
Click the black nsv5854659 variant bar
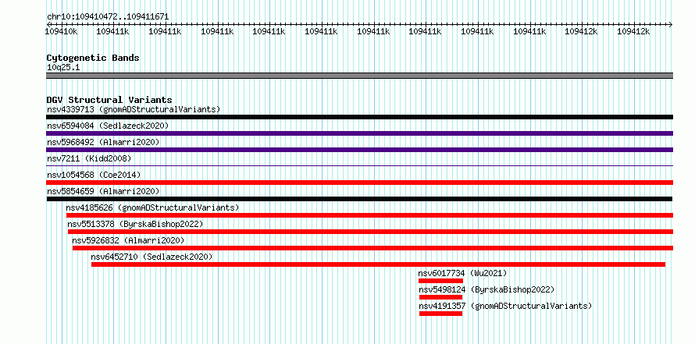pos(359,199)
